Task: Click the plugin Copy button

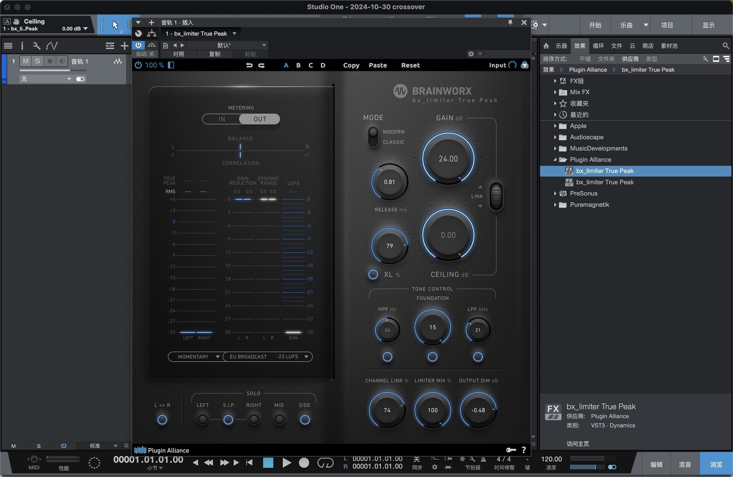Action: [x=351, y=65]
